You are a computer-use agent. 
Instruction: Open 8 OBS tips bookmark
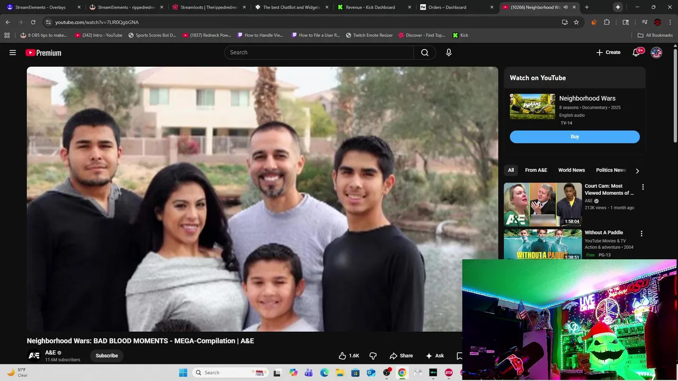[x=43, y=35]
